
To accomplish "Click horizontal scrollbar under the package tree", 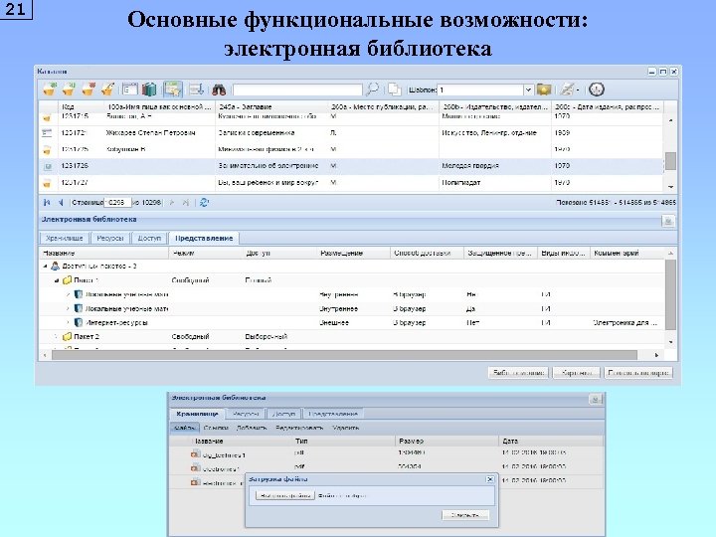I will [x=344, y=355].
